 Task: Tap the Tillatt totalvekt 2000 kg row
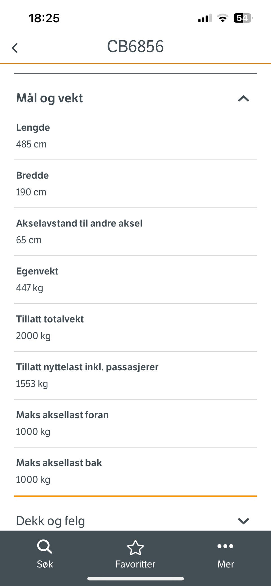click(135, 328)
